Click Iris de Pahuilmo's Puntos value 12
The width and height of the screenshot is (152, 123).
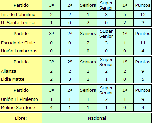tap(143, 15)
